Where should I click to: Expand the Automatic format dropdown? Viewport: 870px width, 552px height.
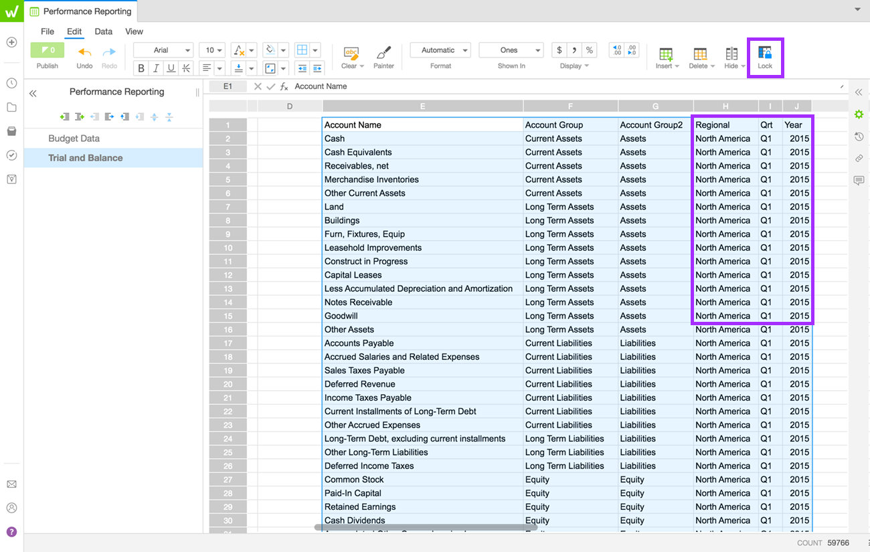pyautogui.click(x=440, y=50)
